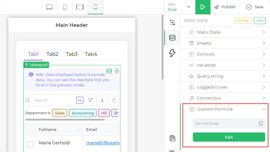Select the landscape tablet view icon
This screenshot has height=152, width=270.
pyautogui.click(x=80, y=7)
